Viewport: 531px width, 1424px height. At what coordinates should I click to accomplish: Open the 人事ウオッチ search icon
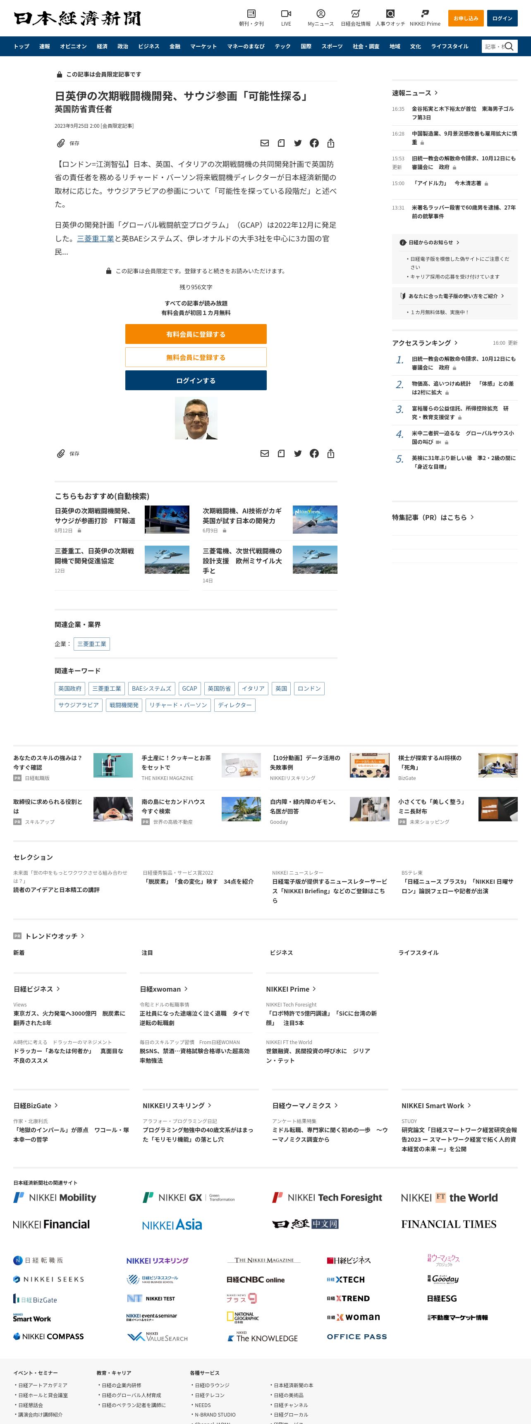click(x=390, y=14)
